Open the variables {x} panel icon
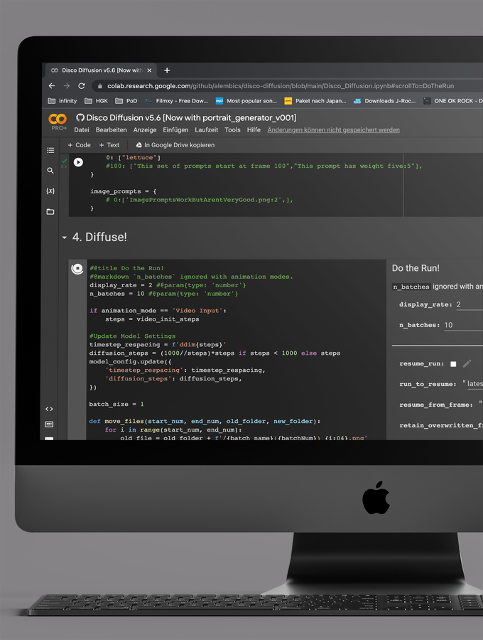The width and height of the screenshot is (483, 640). tap(50, 191)
